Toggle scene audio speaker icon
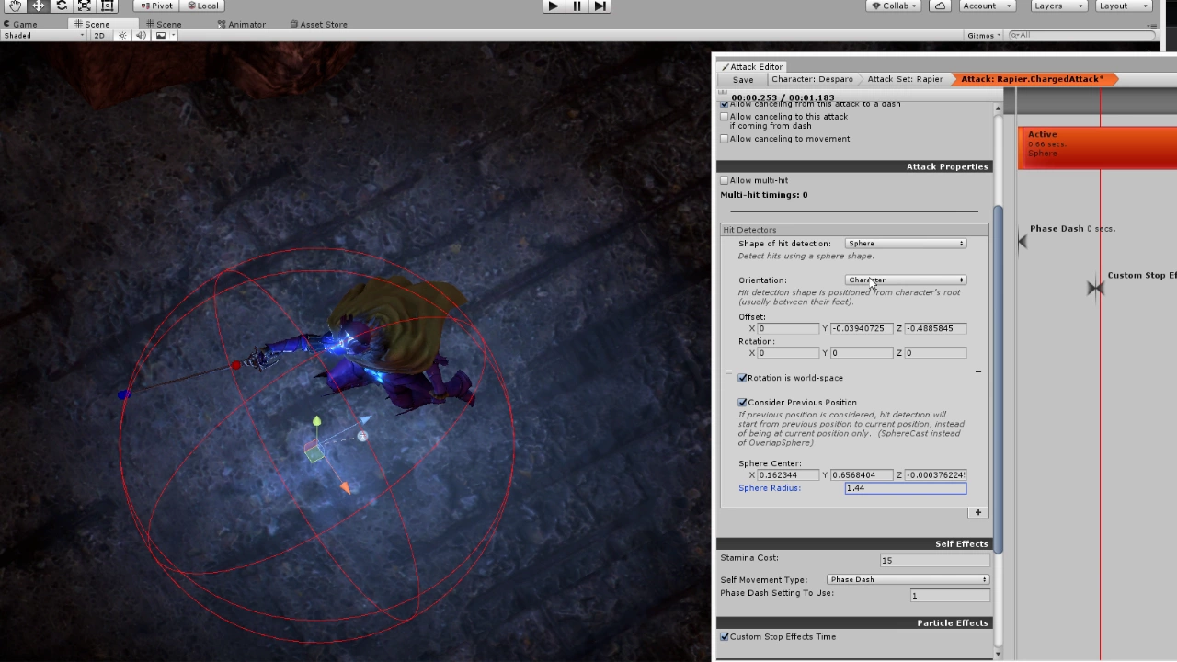This screenshot has width=1177, height=662. tap(141, 36)
